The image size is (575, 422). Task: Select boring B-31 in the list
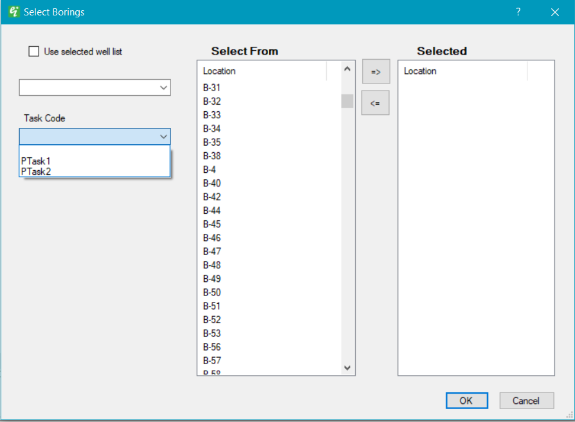coord(212,88)
